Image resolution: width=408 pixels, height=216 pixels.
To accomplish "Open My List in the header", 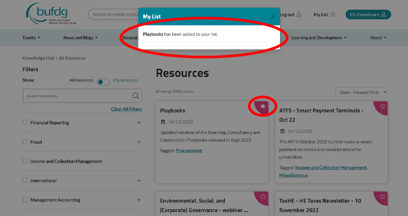I will [x=324, y=15].
